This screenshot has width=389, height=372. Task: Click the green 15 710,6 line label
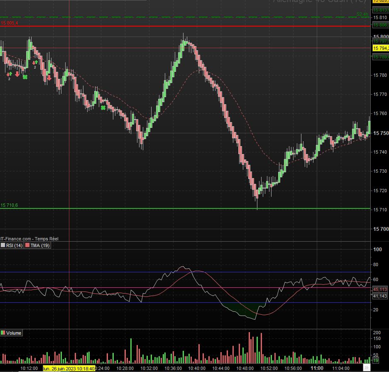pos(9,205)
